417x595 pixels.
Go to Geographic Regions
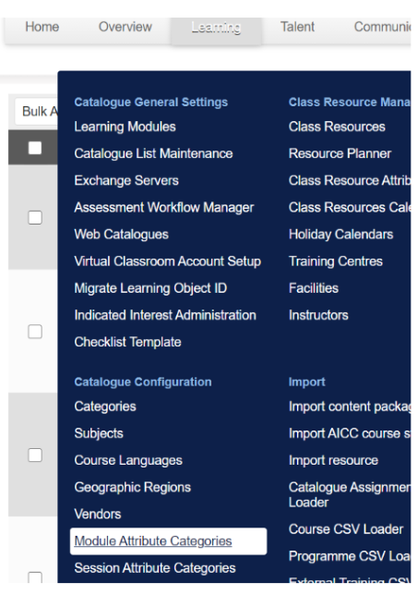133,487
